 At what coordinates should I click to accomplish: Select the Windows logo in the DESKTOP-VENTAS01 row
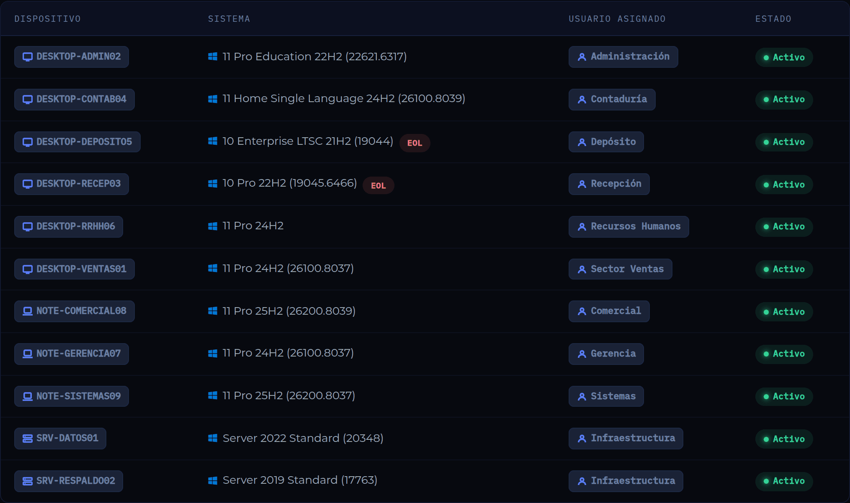point(213,268)
